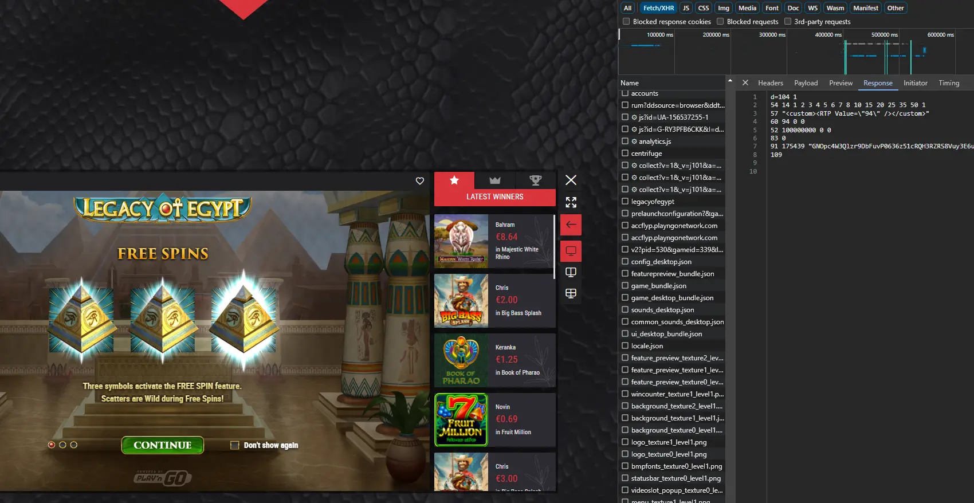Open the star Latest Winners tab
This screenshot has width=974, height=503.
[454, 180]
